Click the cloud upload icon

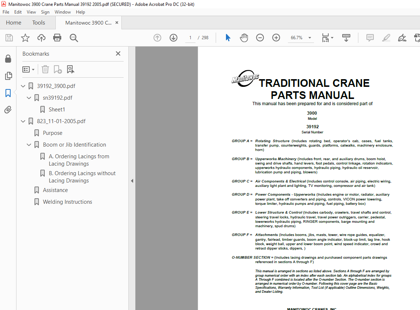point(41,38)
